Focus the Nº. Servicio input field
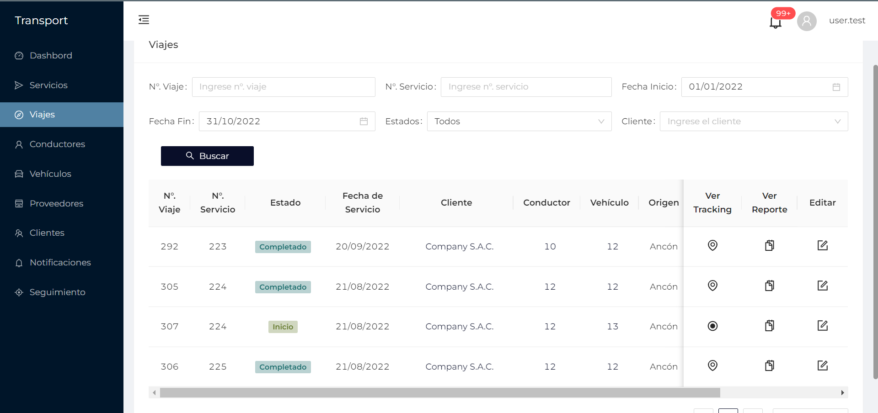The height and width of the screenshot is (413, 878). point(526,87)
